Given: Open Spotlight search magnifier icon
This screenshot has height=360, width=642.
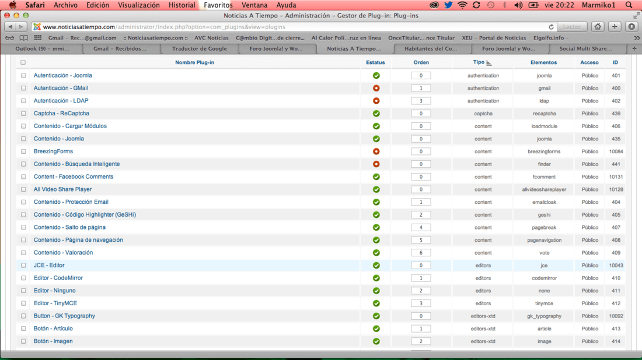Looking at the screenshot, I should coord(629,5).
